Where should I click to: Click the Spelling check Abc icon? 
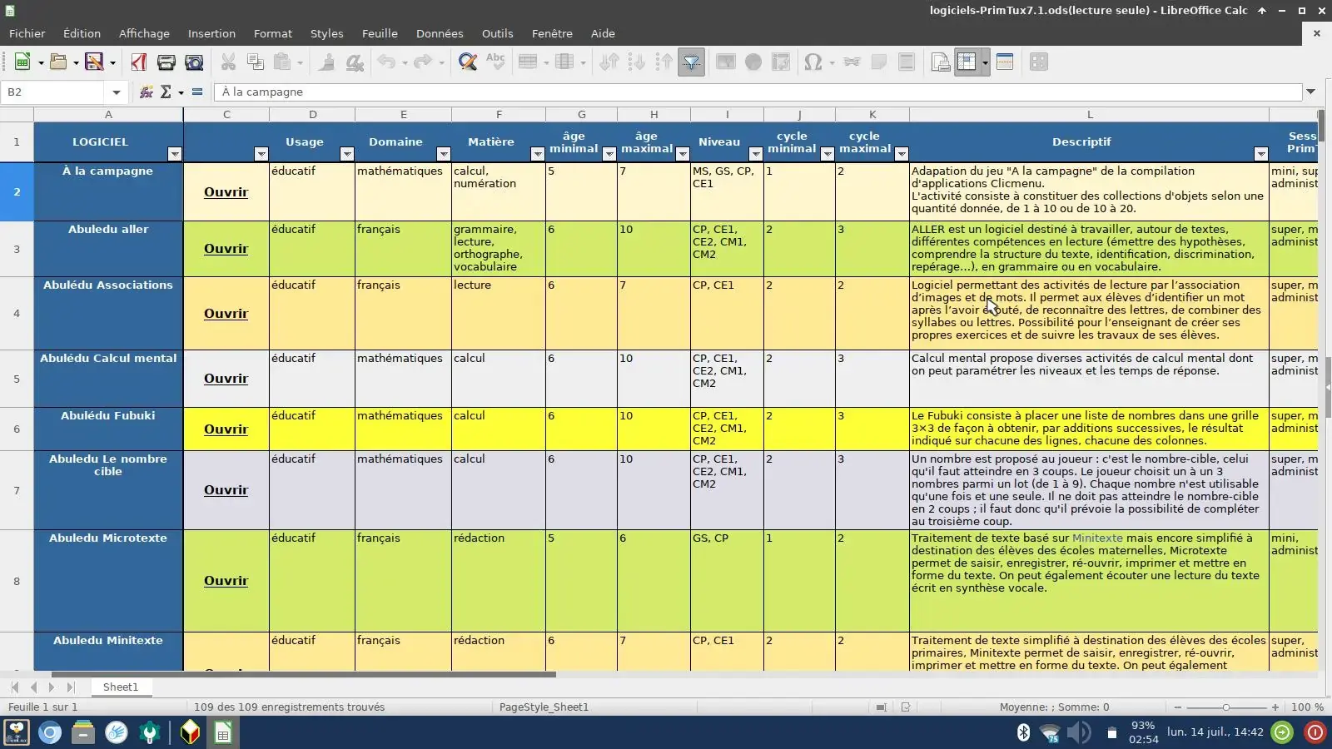495,62
